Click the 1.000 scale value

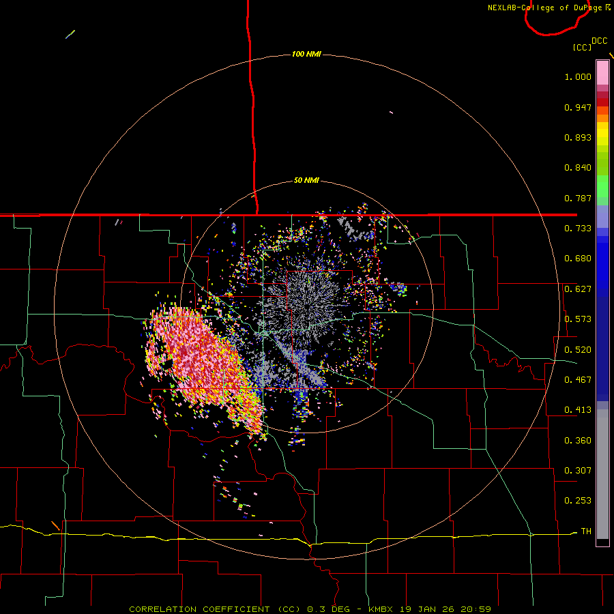click(578, 76)
